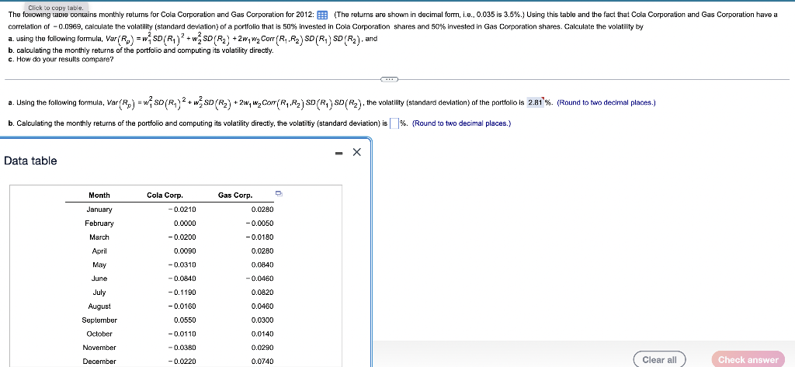Select the March row label

point(99,237)
